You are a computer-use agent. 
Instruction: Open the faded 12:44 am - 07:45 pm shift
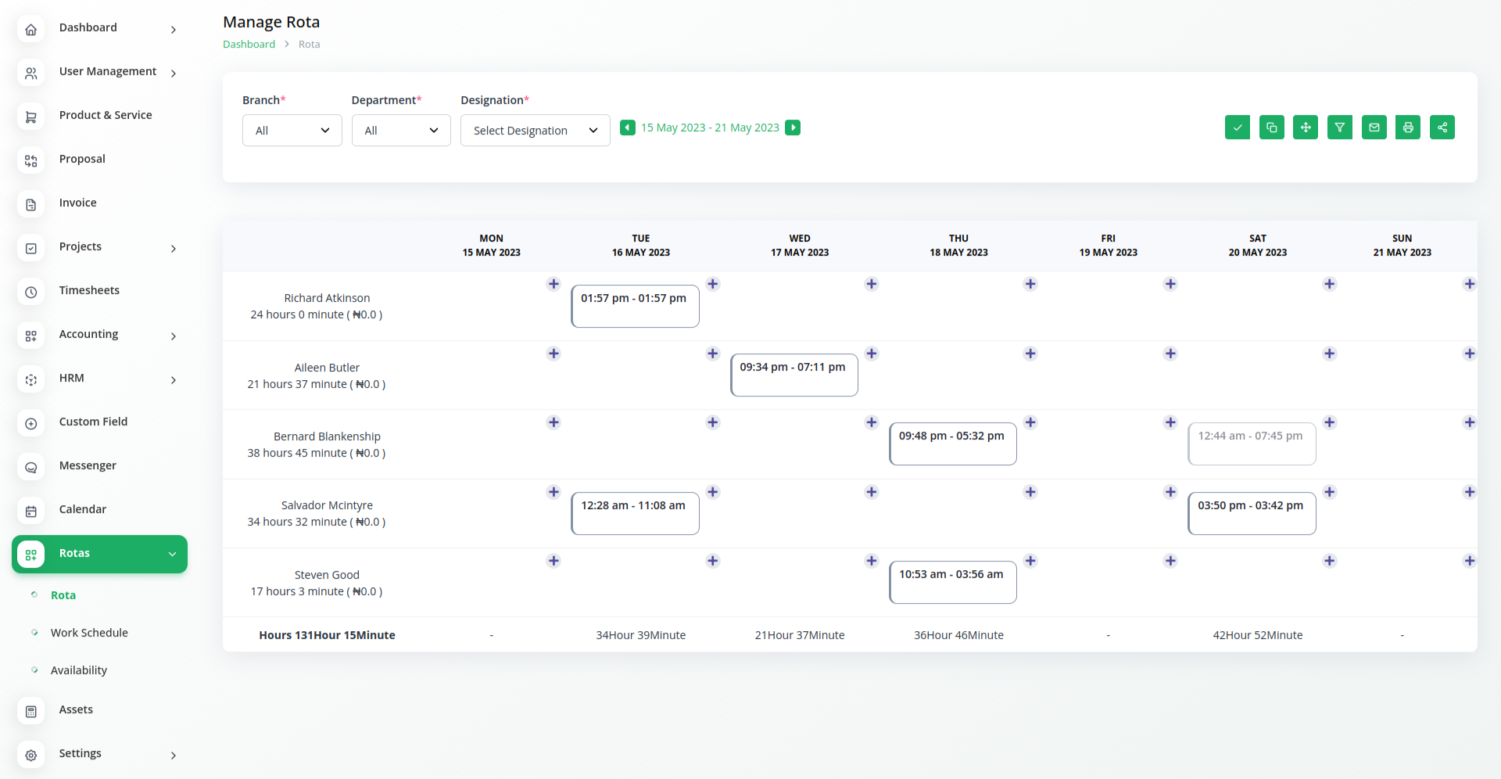pyautogui.click(x=1252, y=443)
